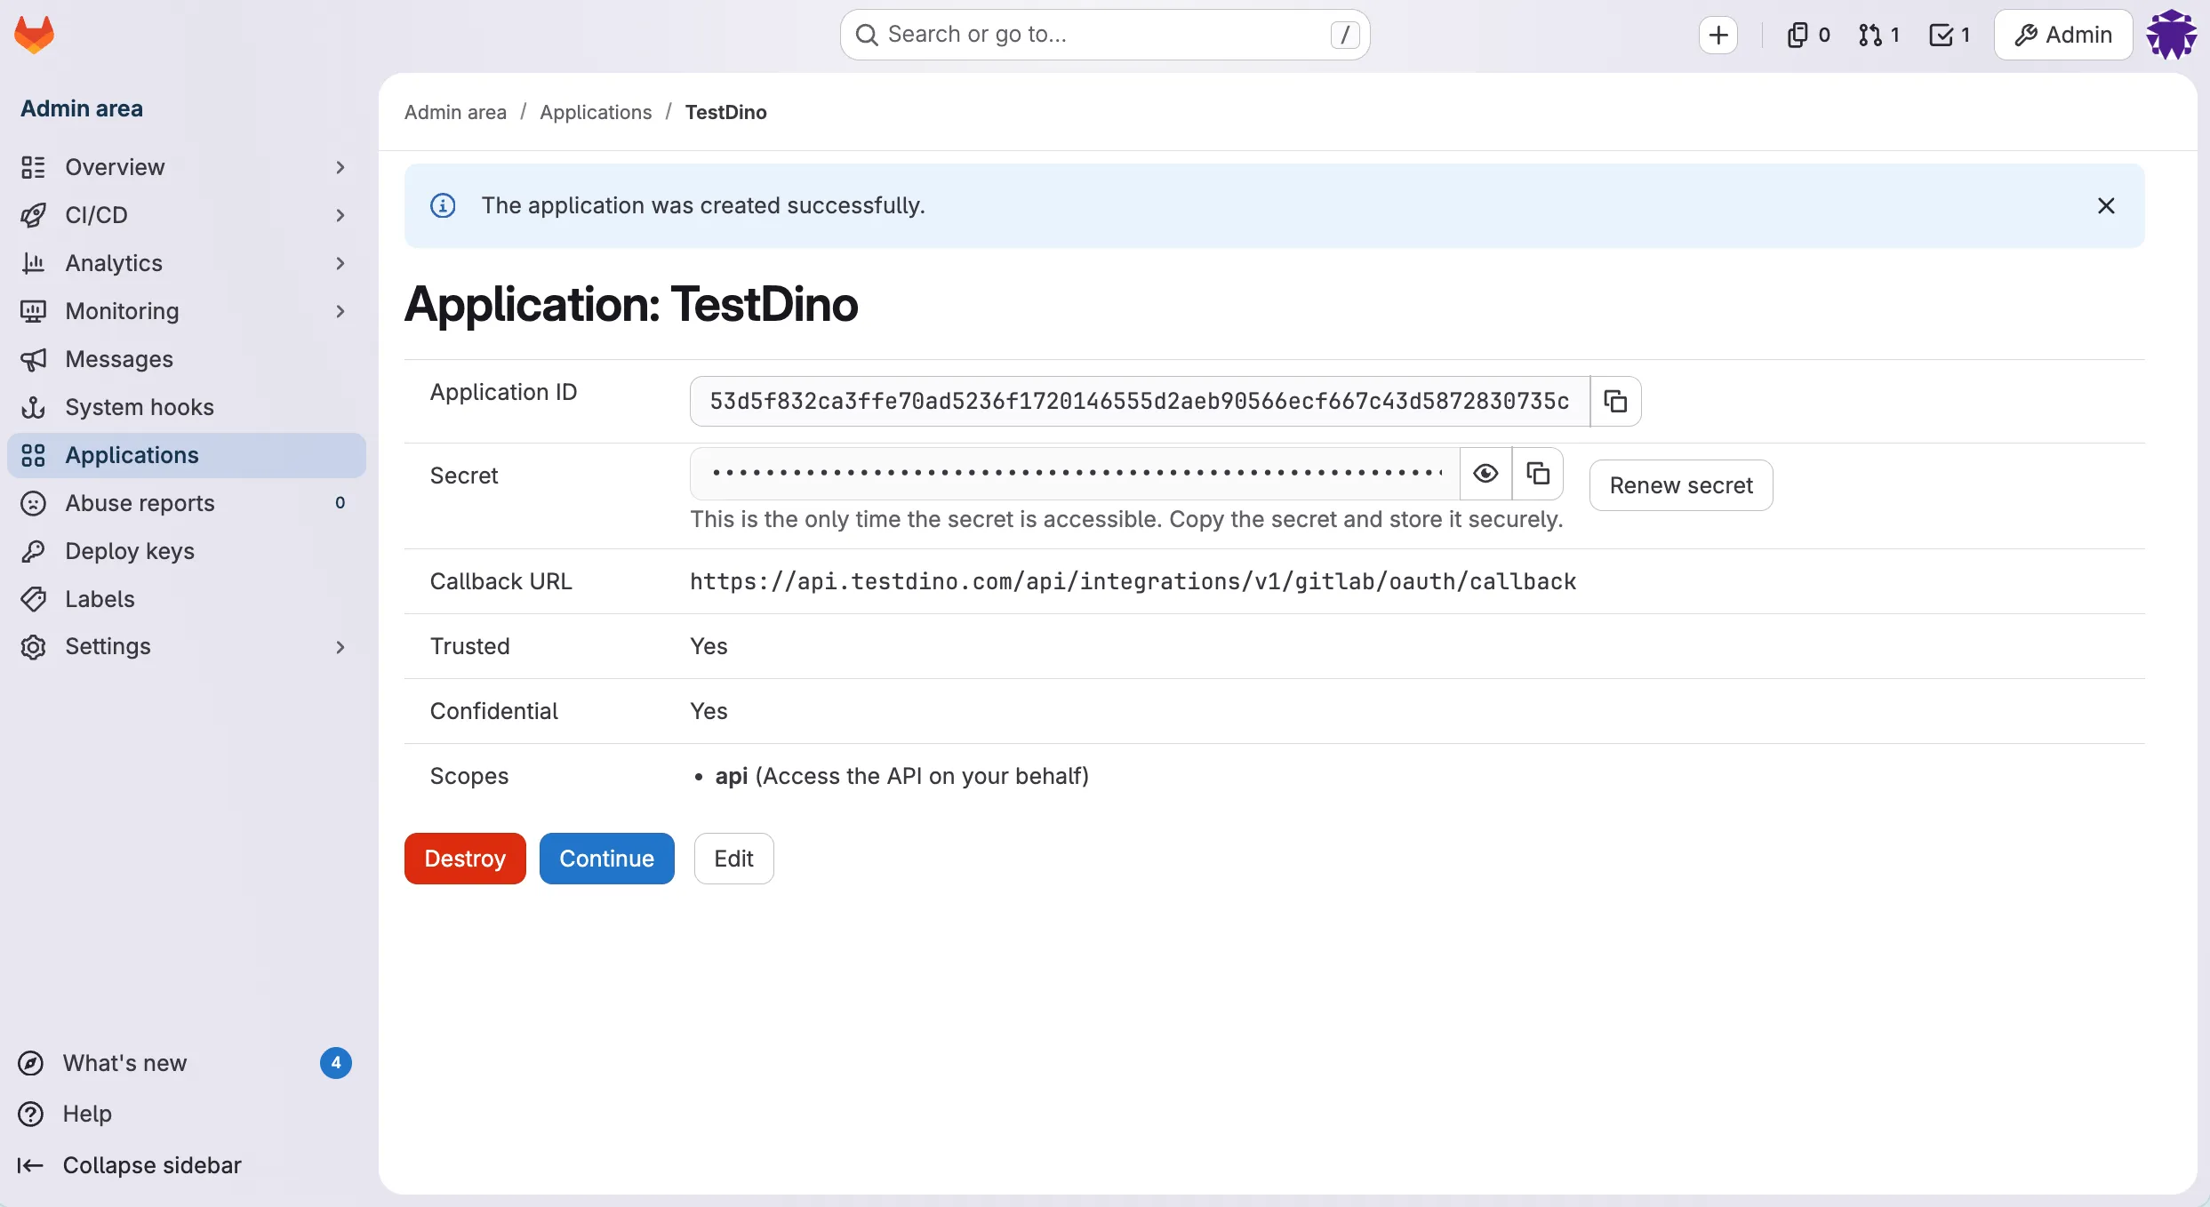Click the assigned issues counter icon
Viewport: 2210px width, 1207px height.
(1807, 35)
